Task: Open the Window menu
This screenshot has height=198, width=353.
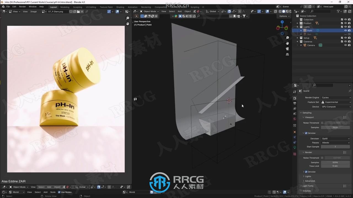Action: click(x=33, y=7)
